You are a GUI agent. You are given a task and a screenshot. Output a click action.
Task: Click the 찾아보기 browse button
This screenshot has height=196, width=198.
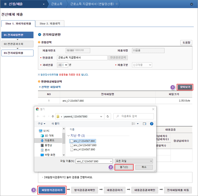click(x=185, y=87)
